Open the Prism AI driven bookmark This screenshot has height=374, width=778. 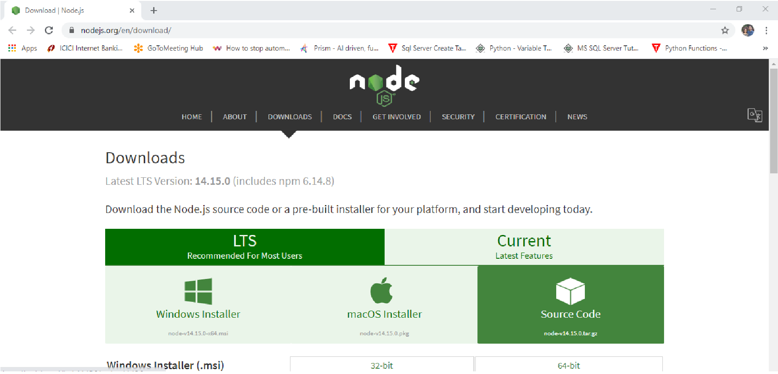(339, 48)
